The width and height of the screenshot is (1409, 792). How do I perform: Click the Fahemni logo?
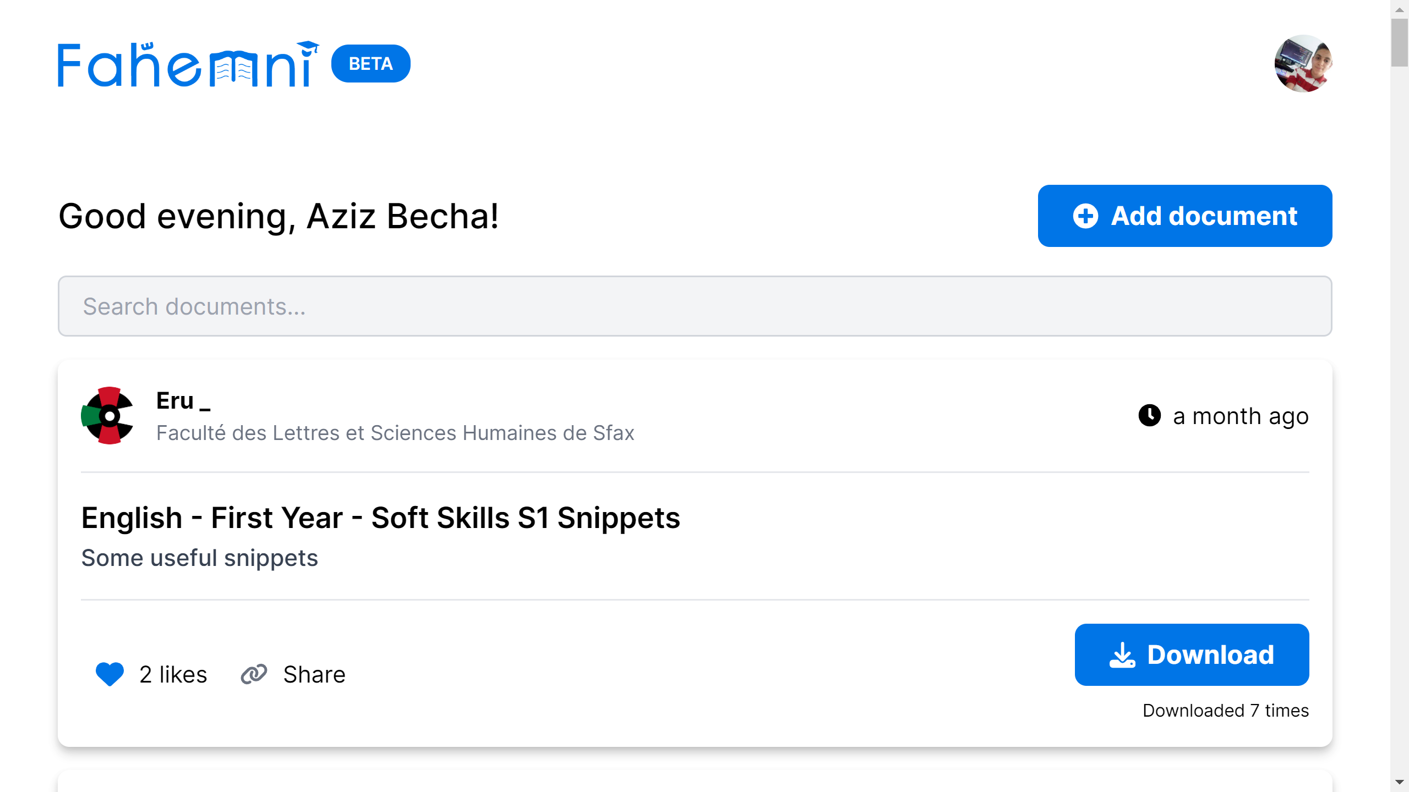[188, 64]
